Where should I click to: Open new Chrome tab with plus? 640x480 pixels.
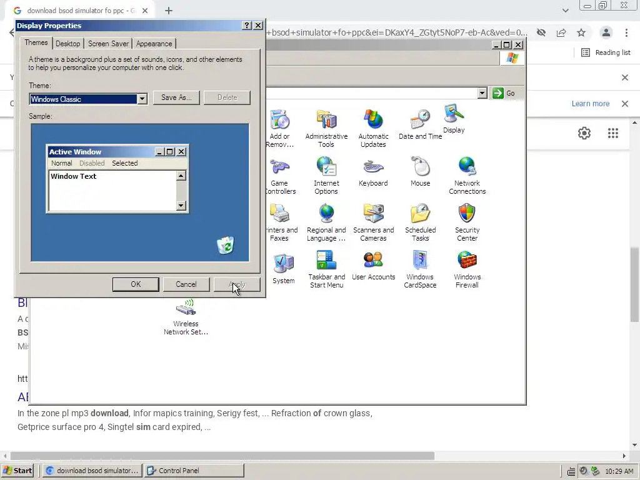(169, 11)
